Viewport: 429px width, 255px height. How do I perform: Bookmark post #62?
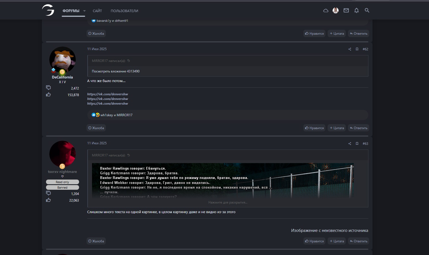[x=357, y=49]
